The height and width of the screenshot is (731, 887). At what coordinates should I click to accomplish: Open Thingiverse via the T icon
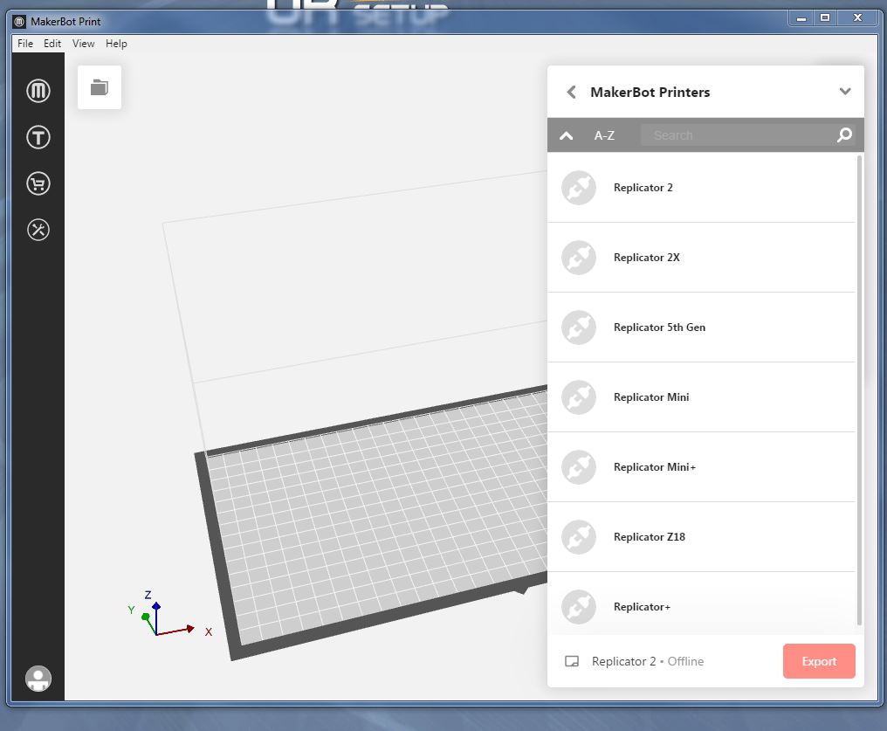coord(38,137)
